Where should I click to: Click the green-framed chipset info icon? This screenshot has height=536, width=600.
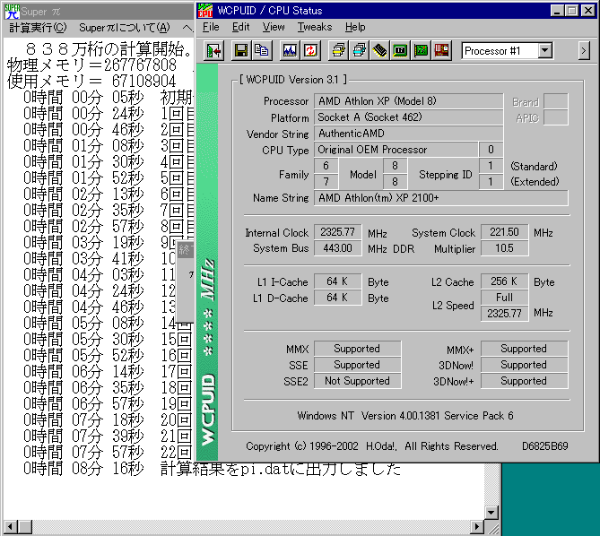coord(400,51)
